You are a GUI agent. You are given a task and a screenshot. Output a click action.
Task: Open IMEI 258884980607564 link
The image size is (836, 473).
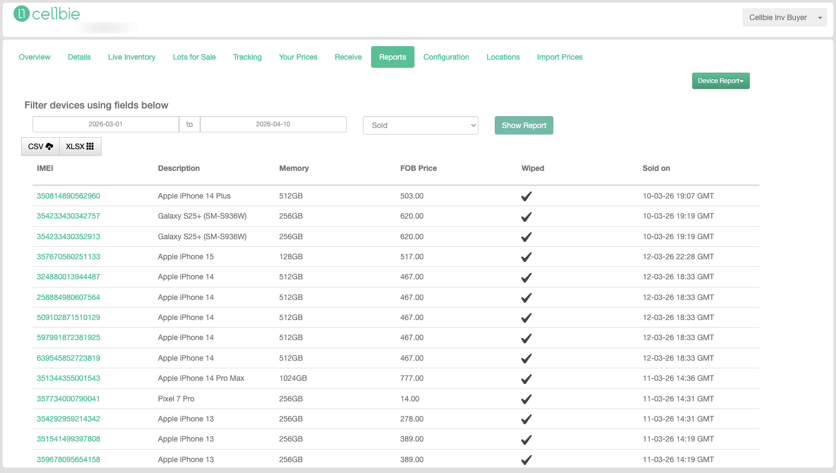[68, 297]
